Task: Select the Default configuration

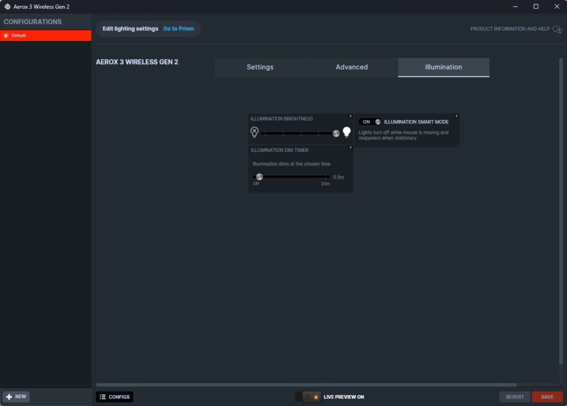Action: click(x=45, y=35)
